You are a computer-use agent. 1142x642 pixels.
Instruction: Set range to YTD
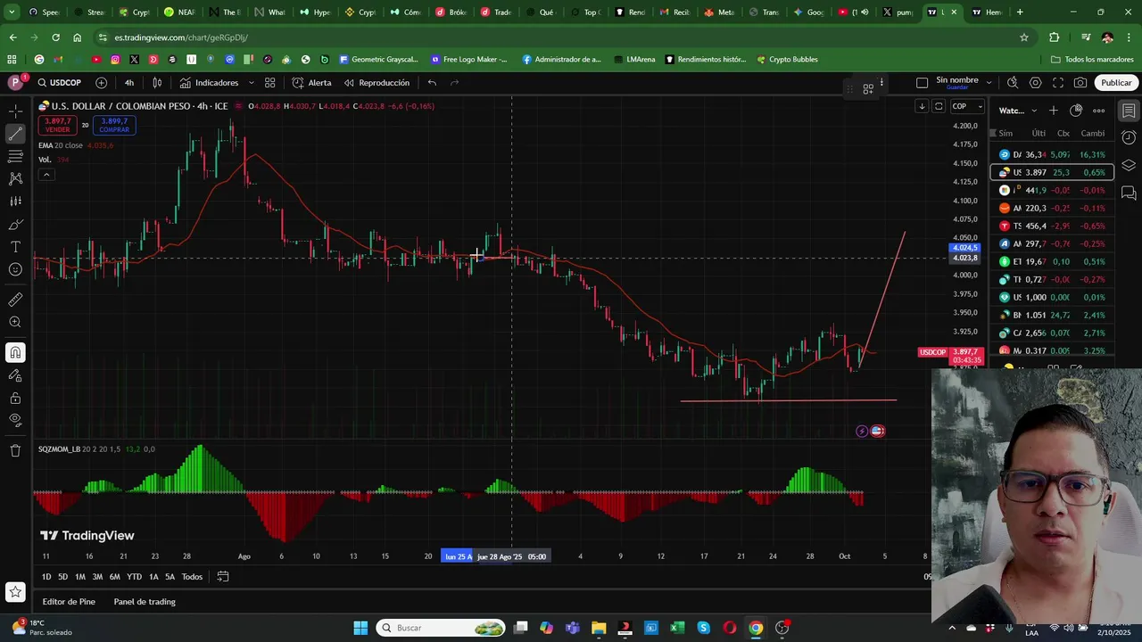(134, 577)
